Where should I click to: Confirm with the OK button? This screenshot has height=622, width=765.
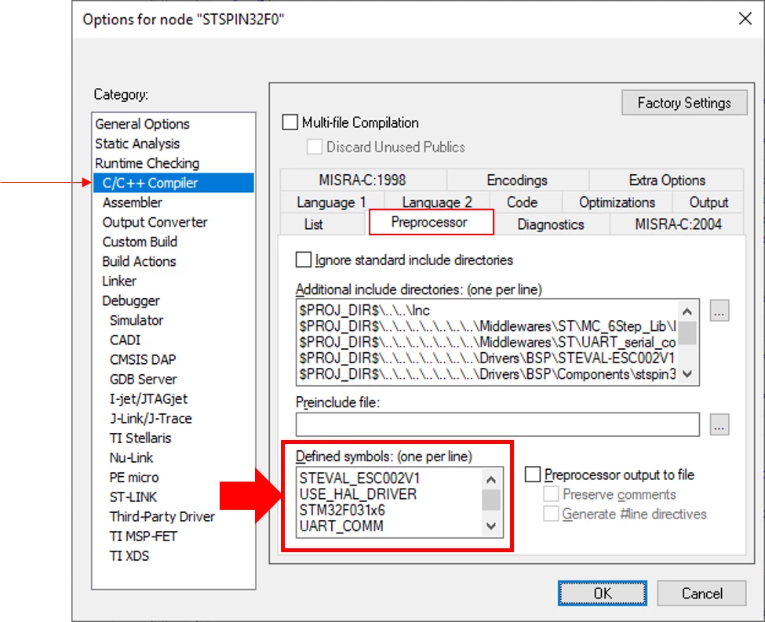point(603,593)
